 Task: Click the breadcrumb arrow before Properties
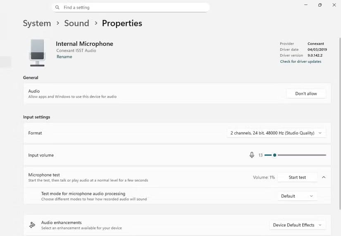95,24
